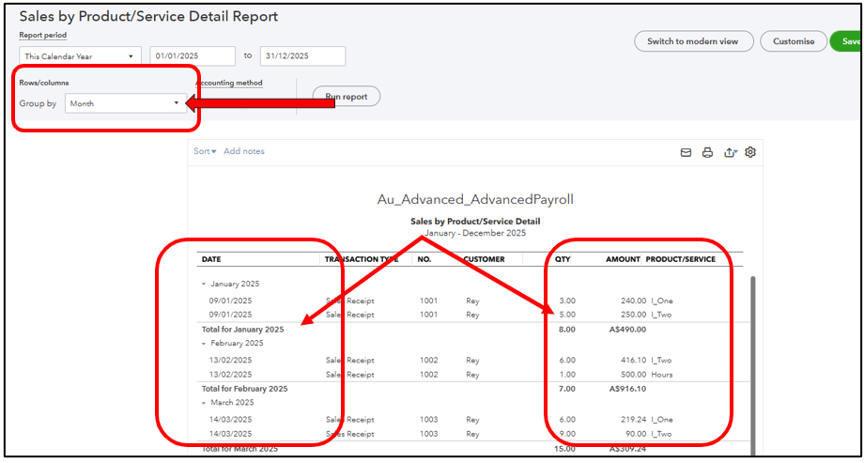This screenshot has width=864, height=463.
Task: Collapse the February 2025 group
Action: point(204,344)
